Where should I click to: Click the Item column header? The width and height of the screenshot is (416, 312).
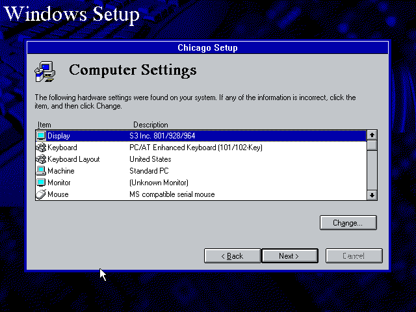click(x=44, y=125)
